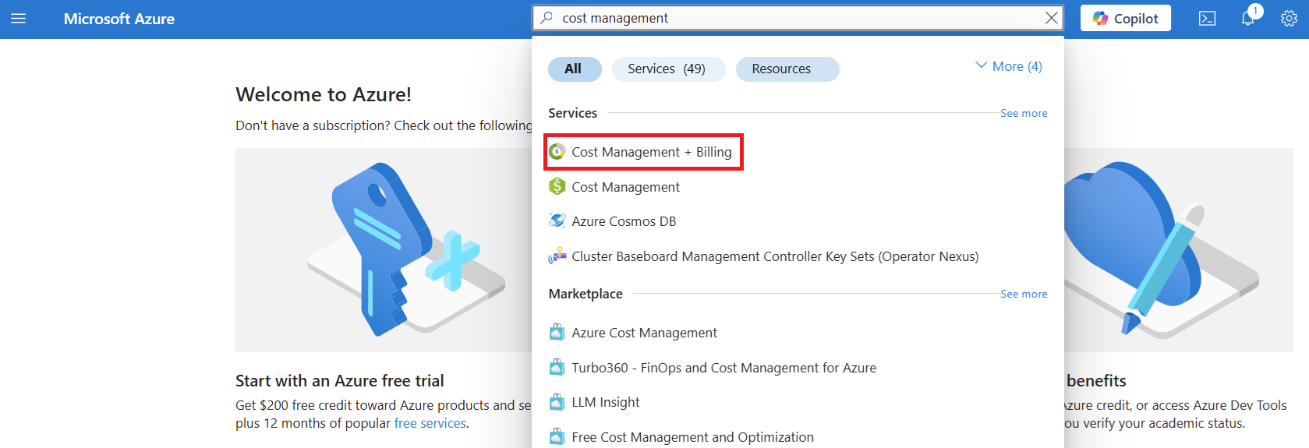Clear search with the X icon

coord(1051,18)
